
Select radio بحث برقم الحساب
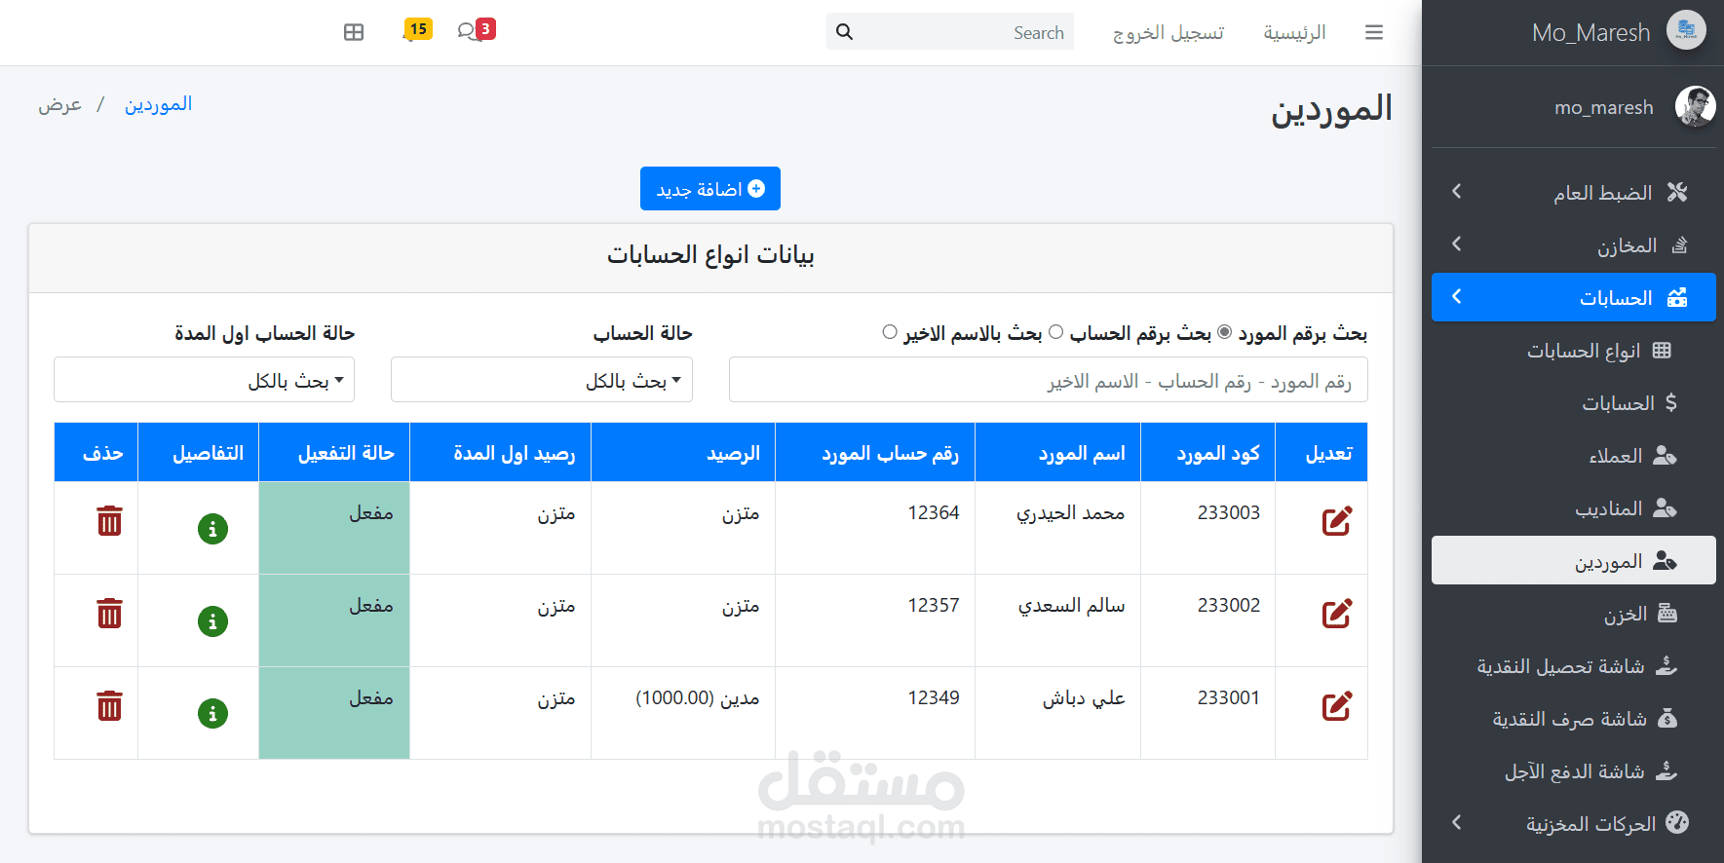coord(1055,332)
